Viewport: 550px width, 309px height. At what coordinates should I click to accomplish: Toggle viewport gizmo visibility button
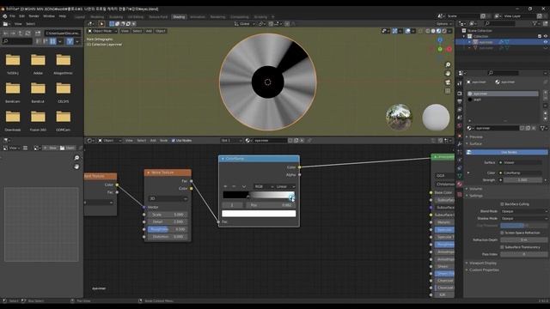[394, 31]
